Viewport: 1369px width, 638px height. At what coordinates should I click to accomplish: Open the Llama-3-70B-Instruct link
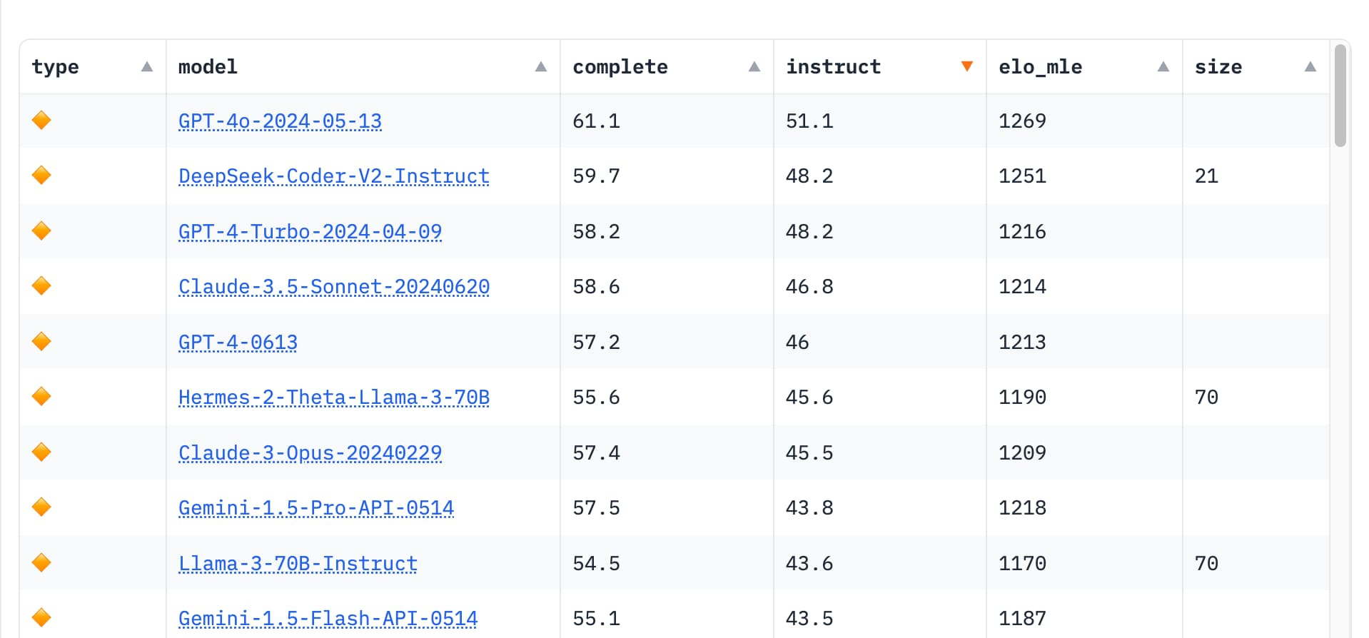point(298,564)
